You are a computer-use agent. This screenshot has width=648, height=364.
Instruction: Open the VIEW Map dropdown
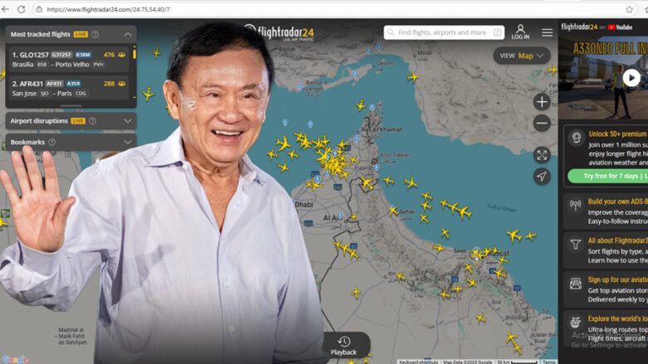(x=522, y=56)
